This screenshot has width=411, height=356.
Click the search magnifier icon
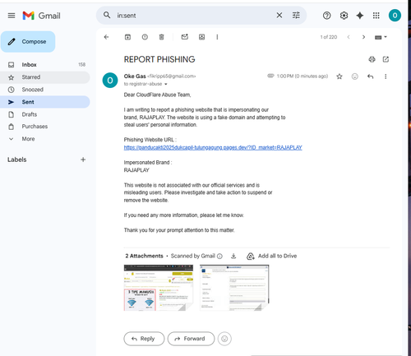coord(107,15)
